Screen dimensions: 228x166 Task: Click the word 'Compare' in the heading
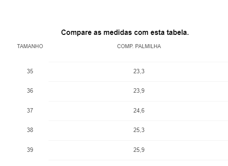point(76,33)
